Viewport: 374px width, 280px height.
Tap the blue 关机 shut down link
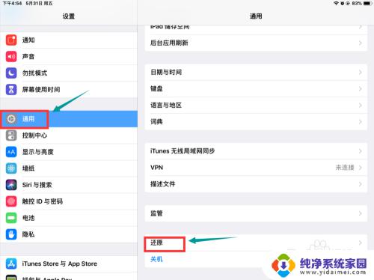click(x=156, y=259)
